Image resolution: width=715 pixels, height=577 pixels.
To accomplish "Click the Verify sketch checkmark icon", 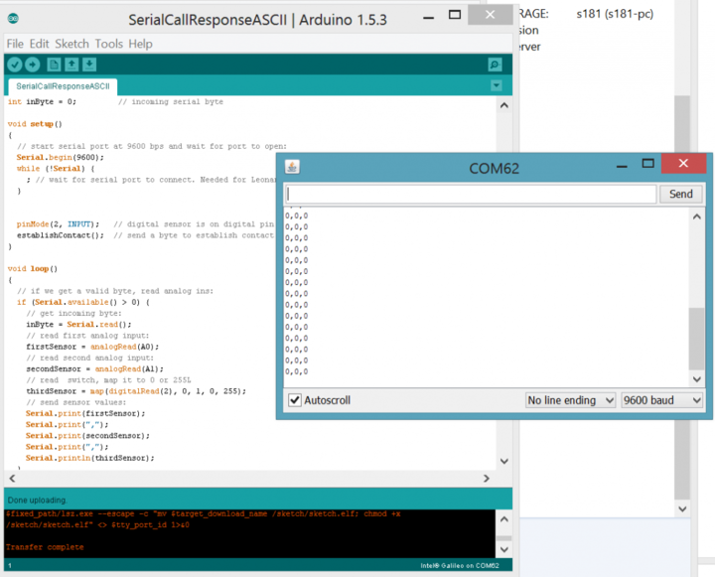I will 15,65.
